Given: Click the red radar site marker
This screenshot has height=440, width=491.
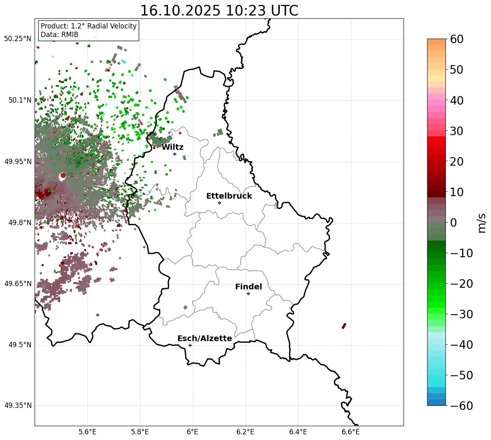Looking at the screenshot, I should click(63, 175).
